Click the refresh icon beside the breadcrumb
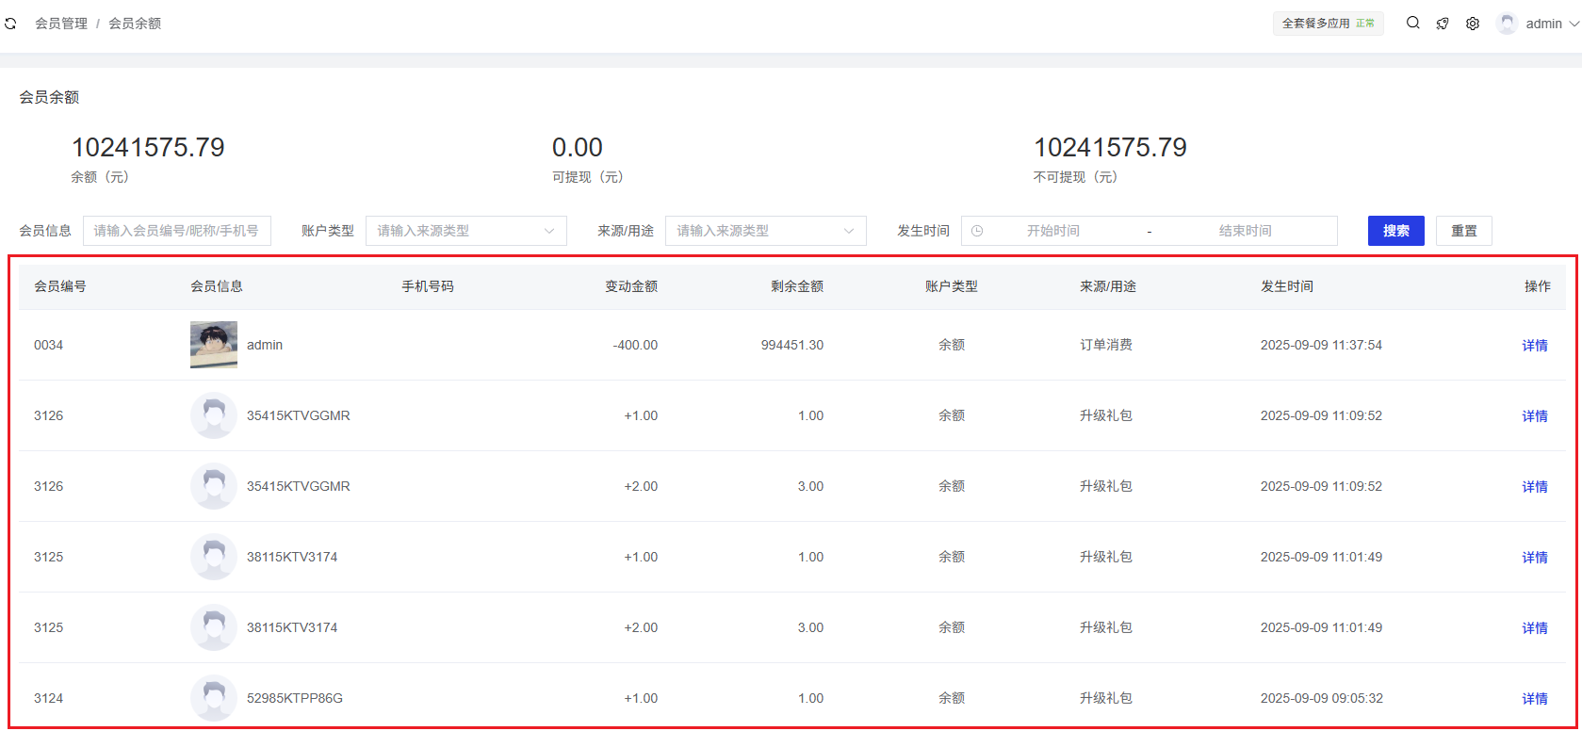Screen dimensions: 1582x731 click(x=10, y=24)
